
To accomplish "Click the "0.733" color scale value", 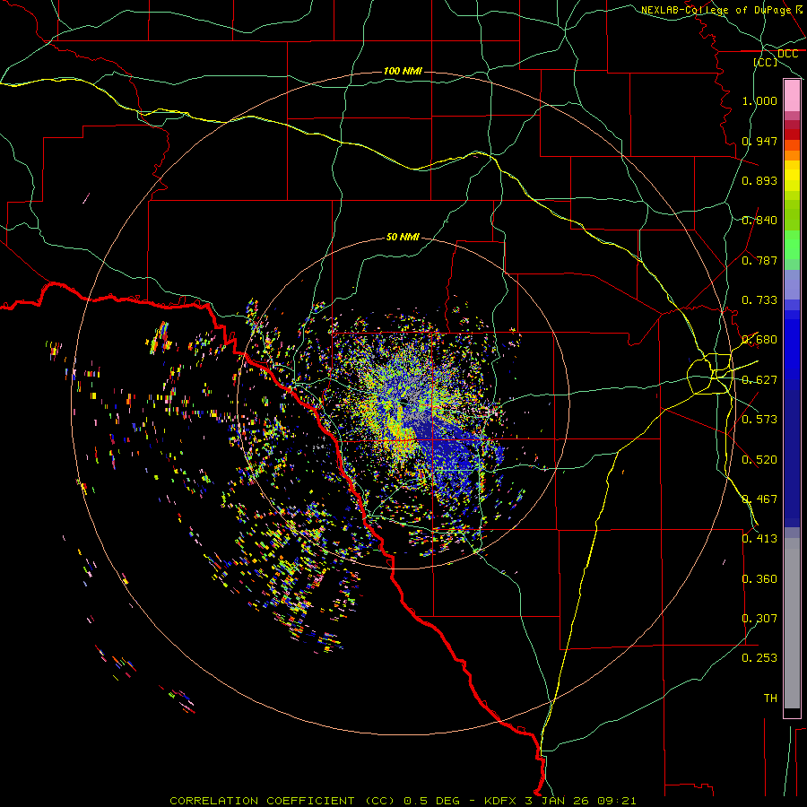I will pos(759,300).
